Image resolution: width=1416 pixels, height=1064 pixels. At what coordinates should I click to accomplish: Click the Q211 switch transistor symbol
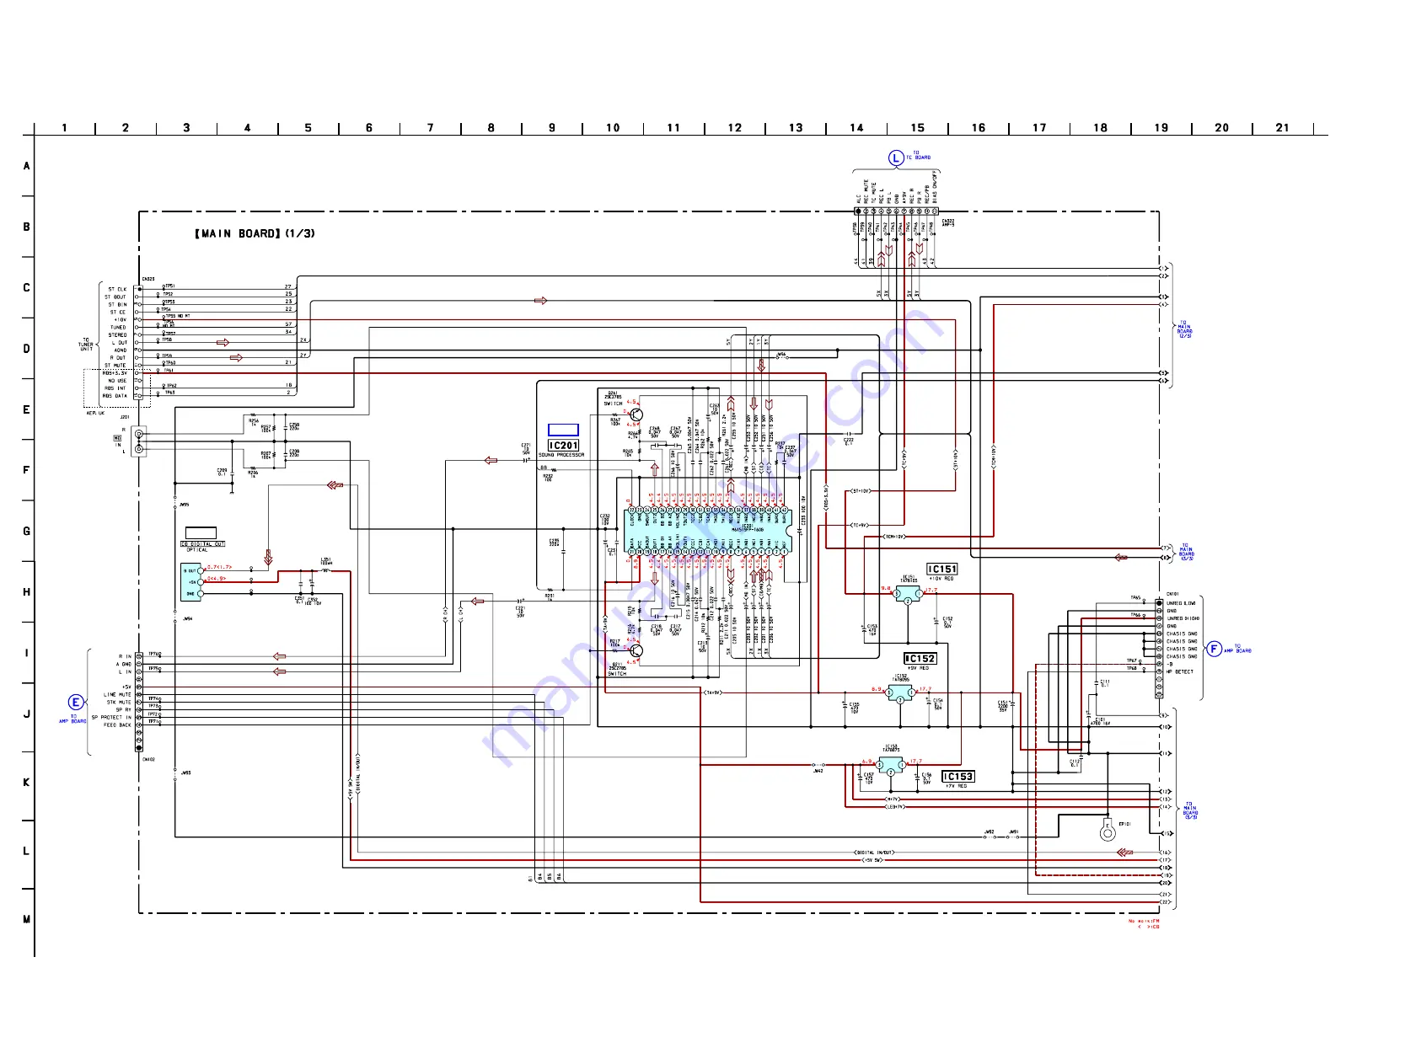[635, 650]
